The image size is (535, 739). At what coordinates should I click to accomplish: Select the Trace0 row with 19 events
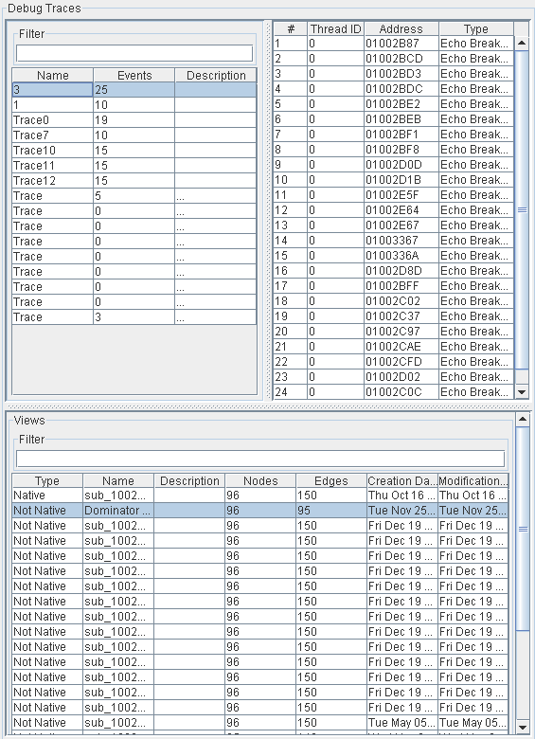[x=134, y=120]
